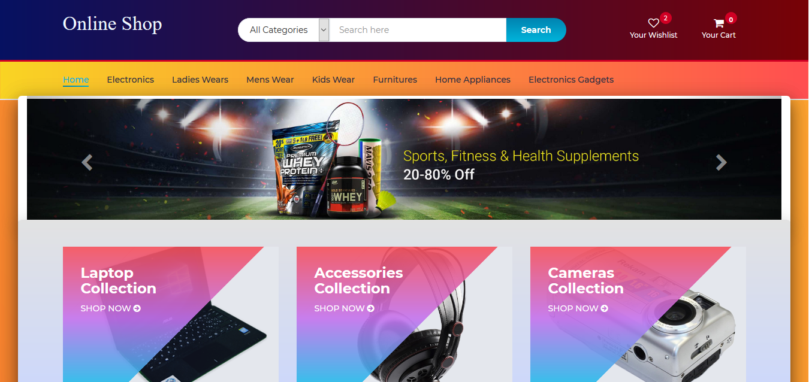
Task: Open the Electronics Gadgets category
Action: (571, 80)
